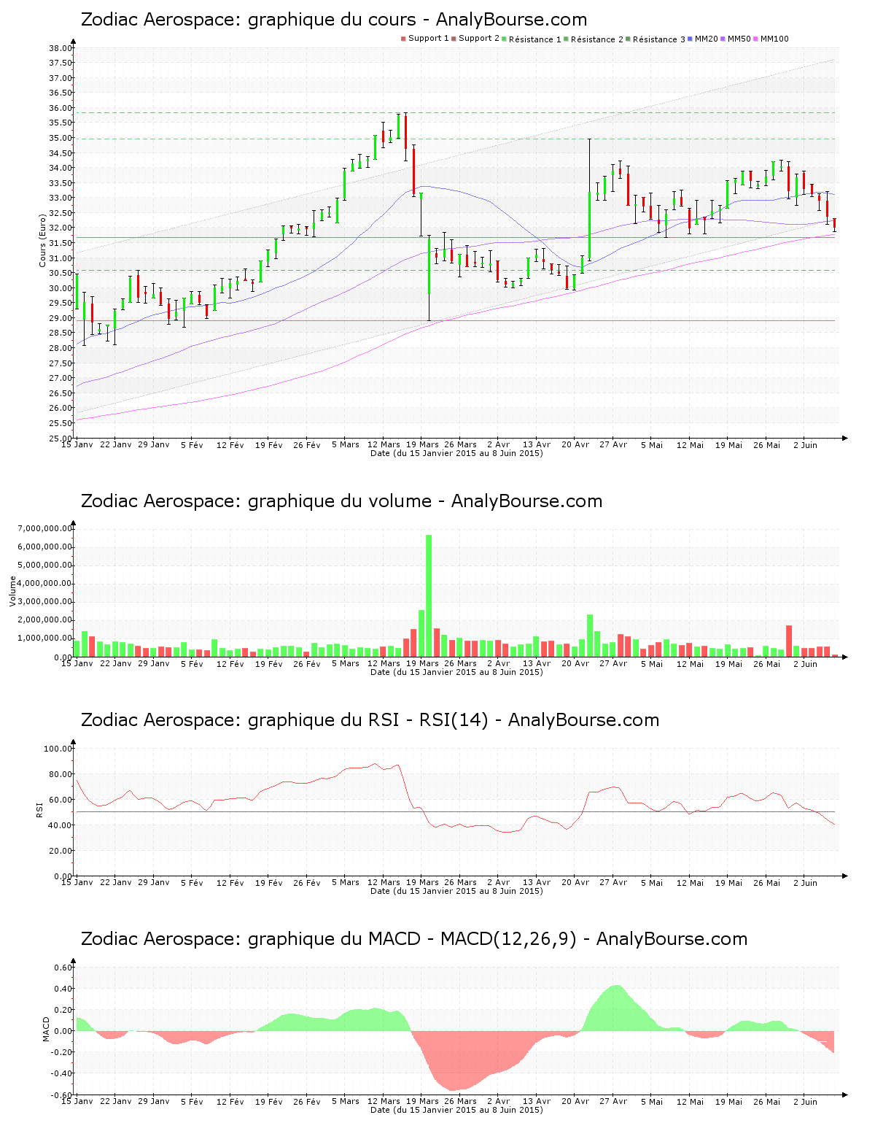The image size is (875, 1131).
Task: Click the tall red volume bar near 2 Juin
Action: pyautogui.click(x=789, y=641)
